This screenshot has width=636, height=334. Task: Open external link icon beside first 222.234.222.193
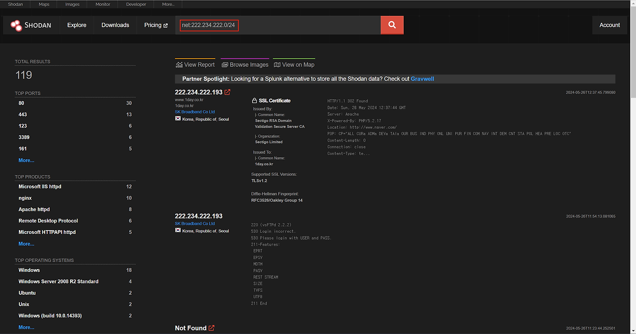tap(228, 92)
